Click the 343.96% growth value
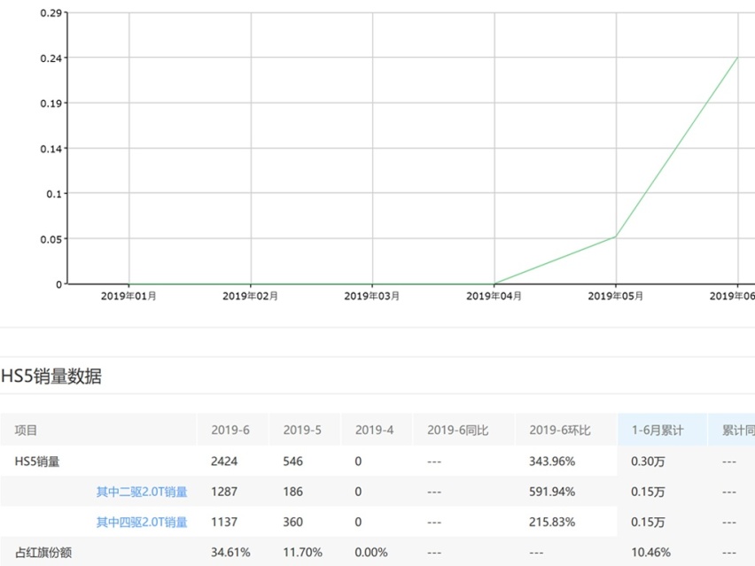This screenshot has width=755, height=566. (x=552, y=461)
